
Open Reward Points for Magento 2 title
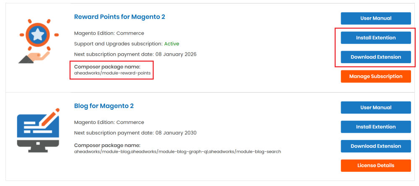[x=119, y=17]
